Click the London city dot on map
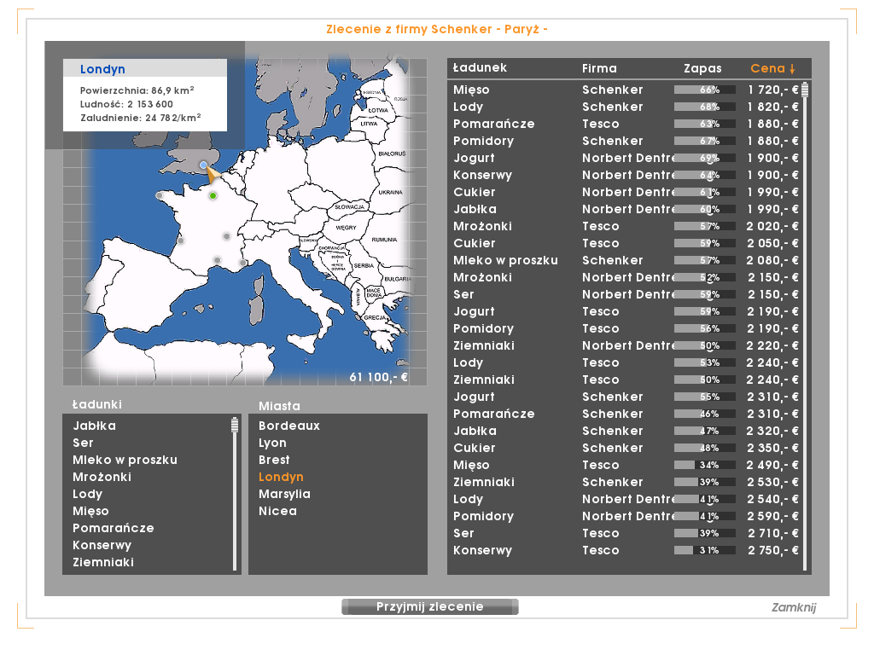The image size is (874, 655). [x=203, y=165]
